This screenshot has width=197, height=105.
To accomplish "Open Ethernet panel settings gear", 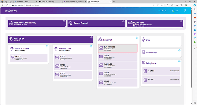I will (x=137, y=38).
